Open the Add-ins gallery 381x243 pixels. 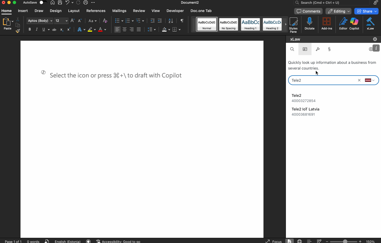click(326, 23)
